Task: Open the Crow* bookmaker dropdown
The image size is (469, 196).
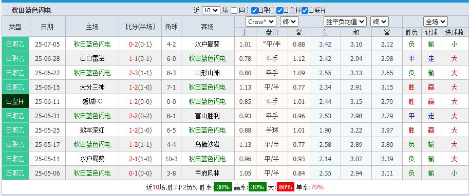Action: [261, 21]
